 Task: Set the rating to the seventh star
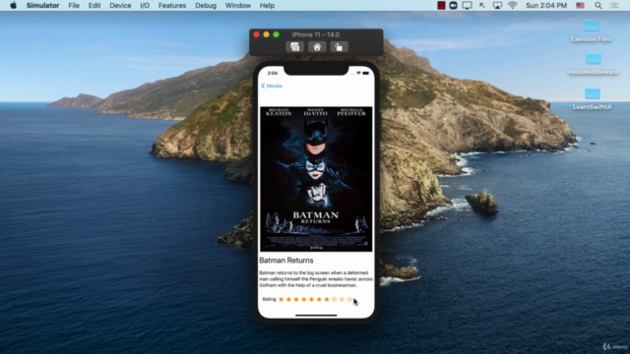tap(327, 299)
